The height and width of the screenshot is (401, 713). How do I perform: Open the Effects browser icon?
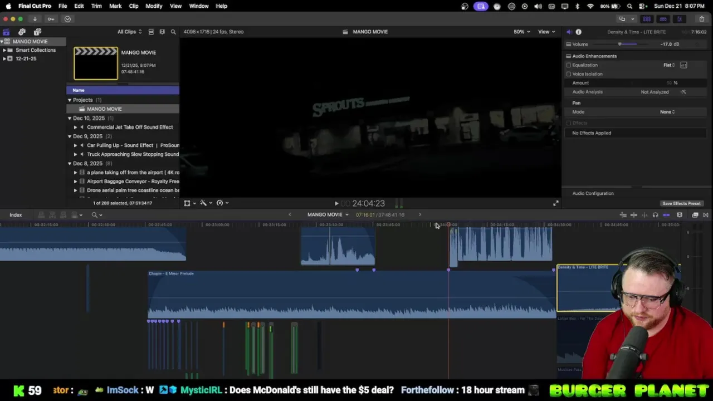point(695,215)
